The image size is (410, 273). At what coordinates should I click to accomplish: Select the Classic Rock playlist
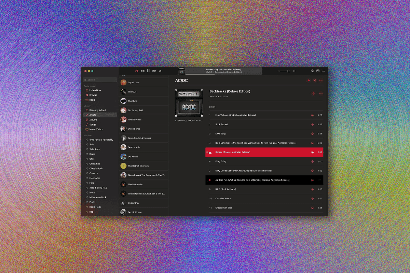click(97, 168)
